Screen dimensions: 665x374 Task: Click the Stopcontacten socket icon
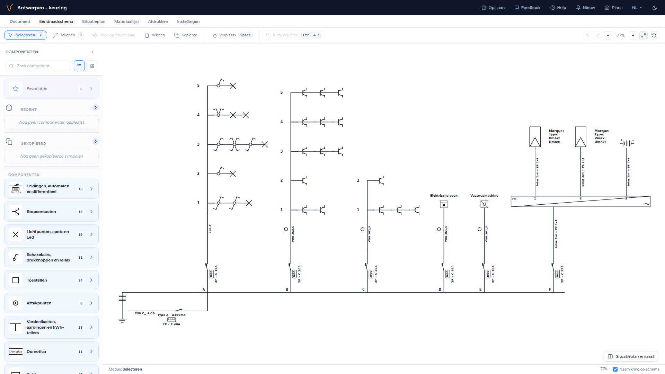(x=16, y=212)
